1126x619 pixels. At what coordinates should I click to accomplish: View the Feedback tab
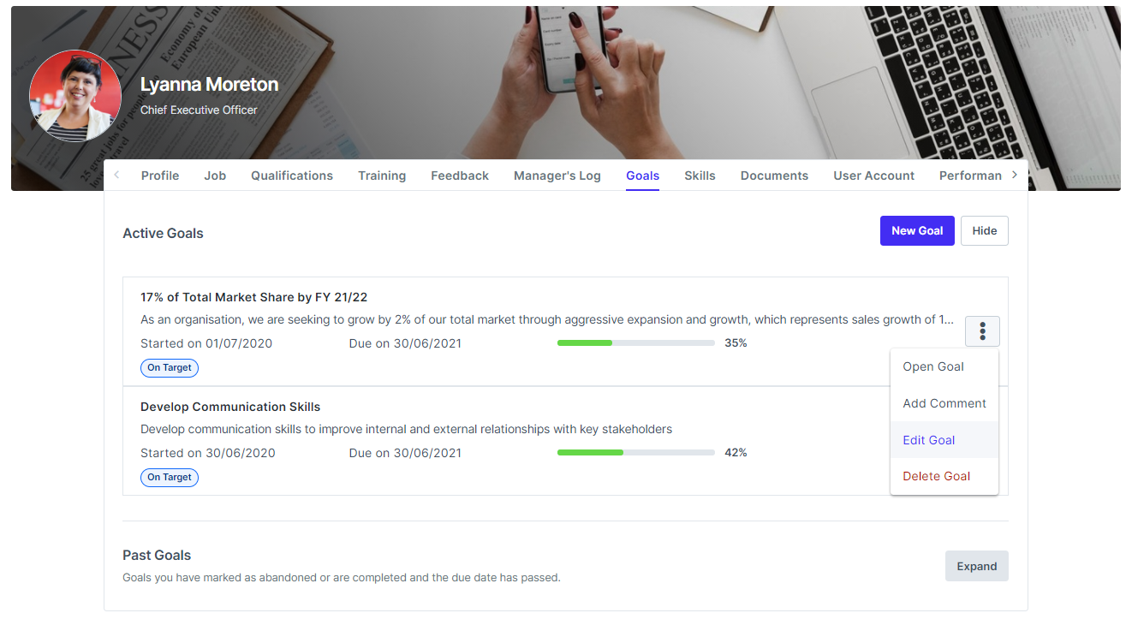click(460, 175)
